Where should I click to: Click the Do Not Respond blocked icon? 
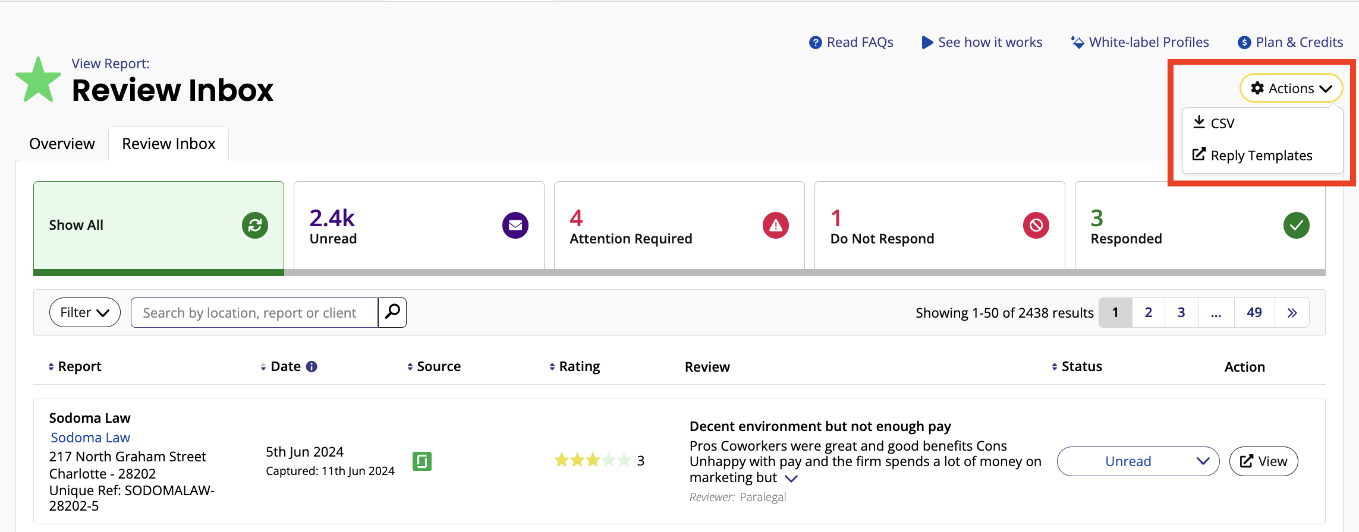click(1036, 226)
